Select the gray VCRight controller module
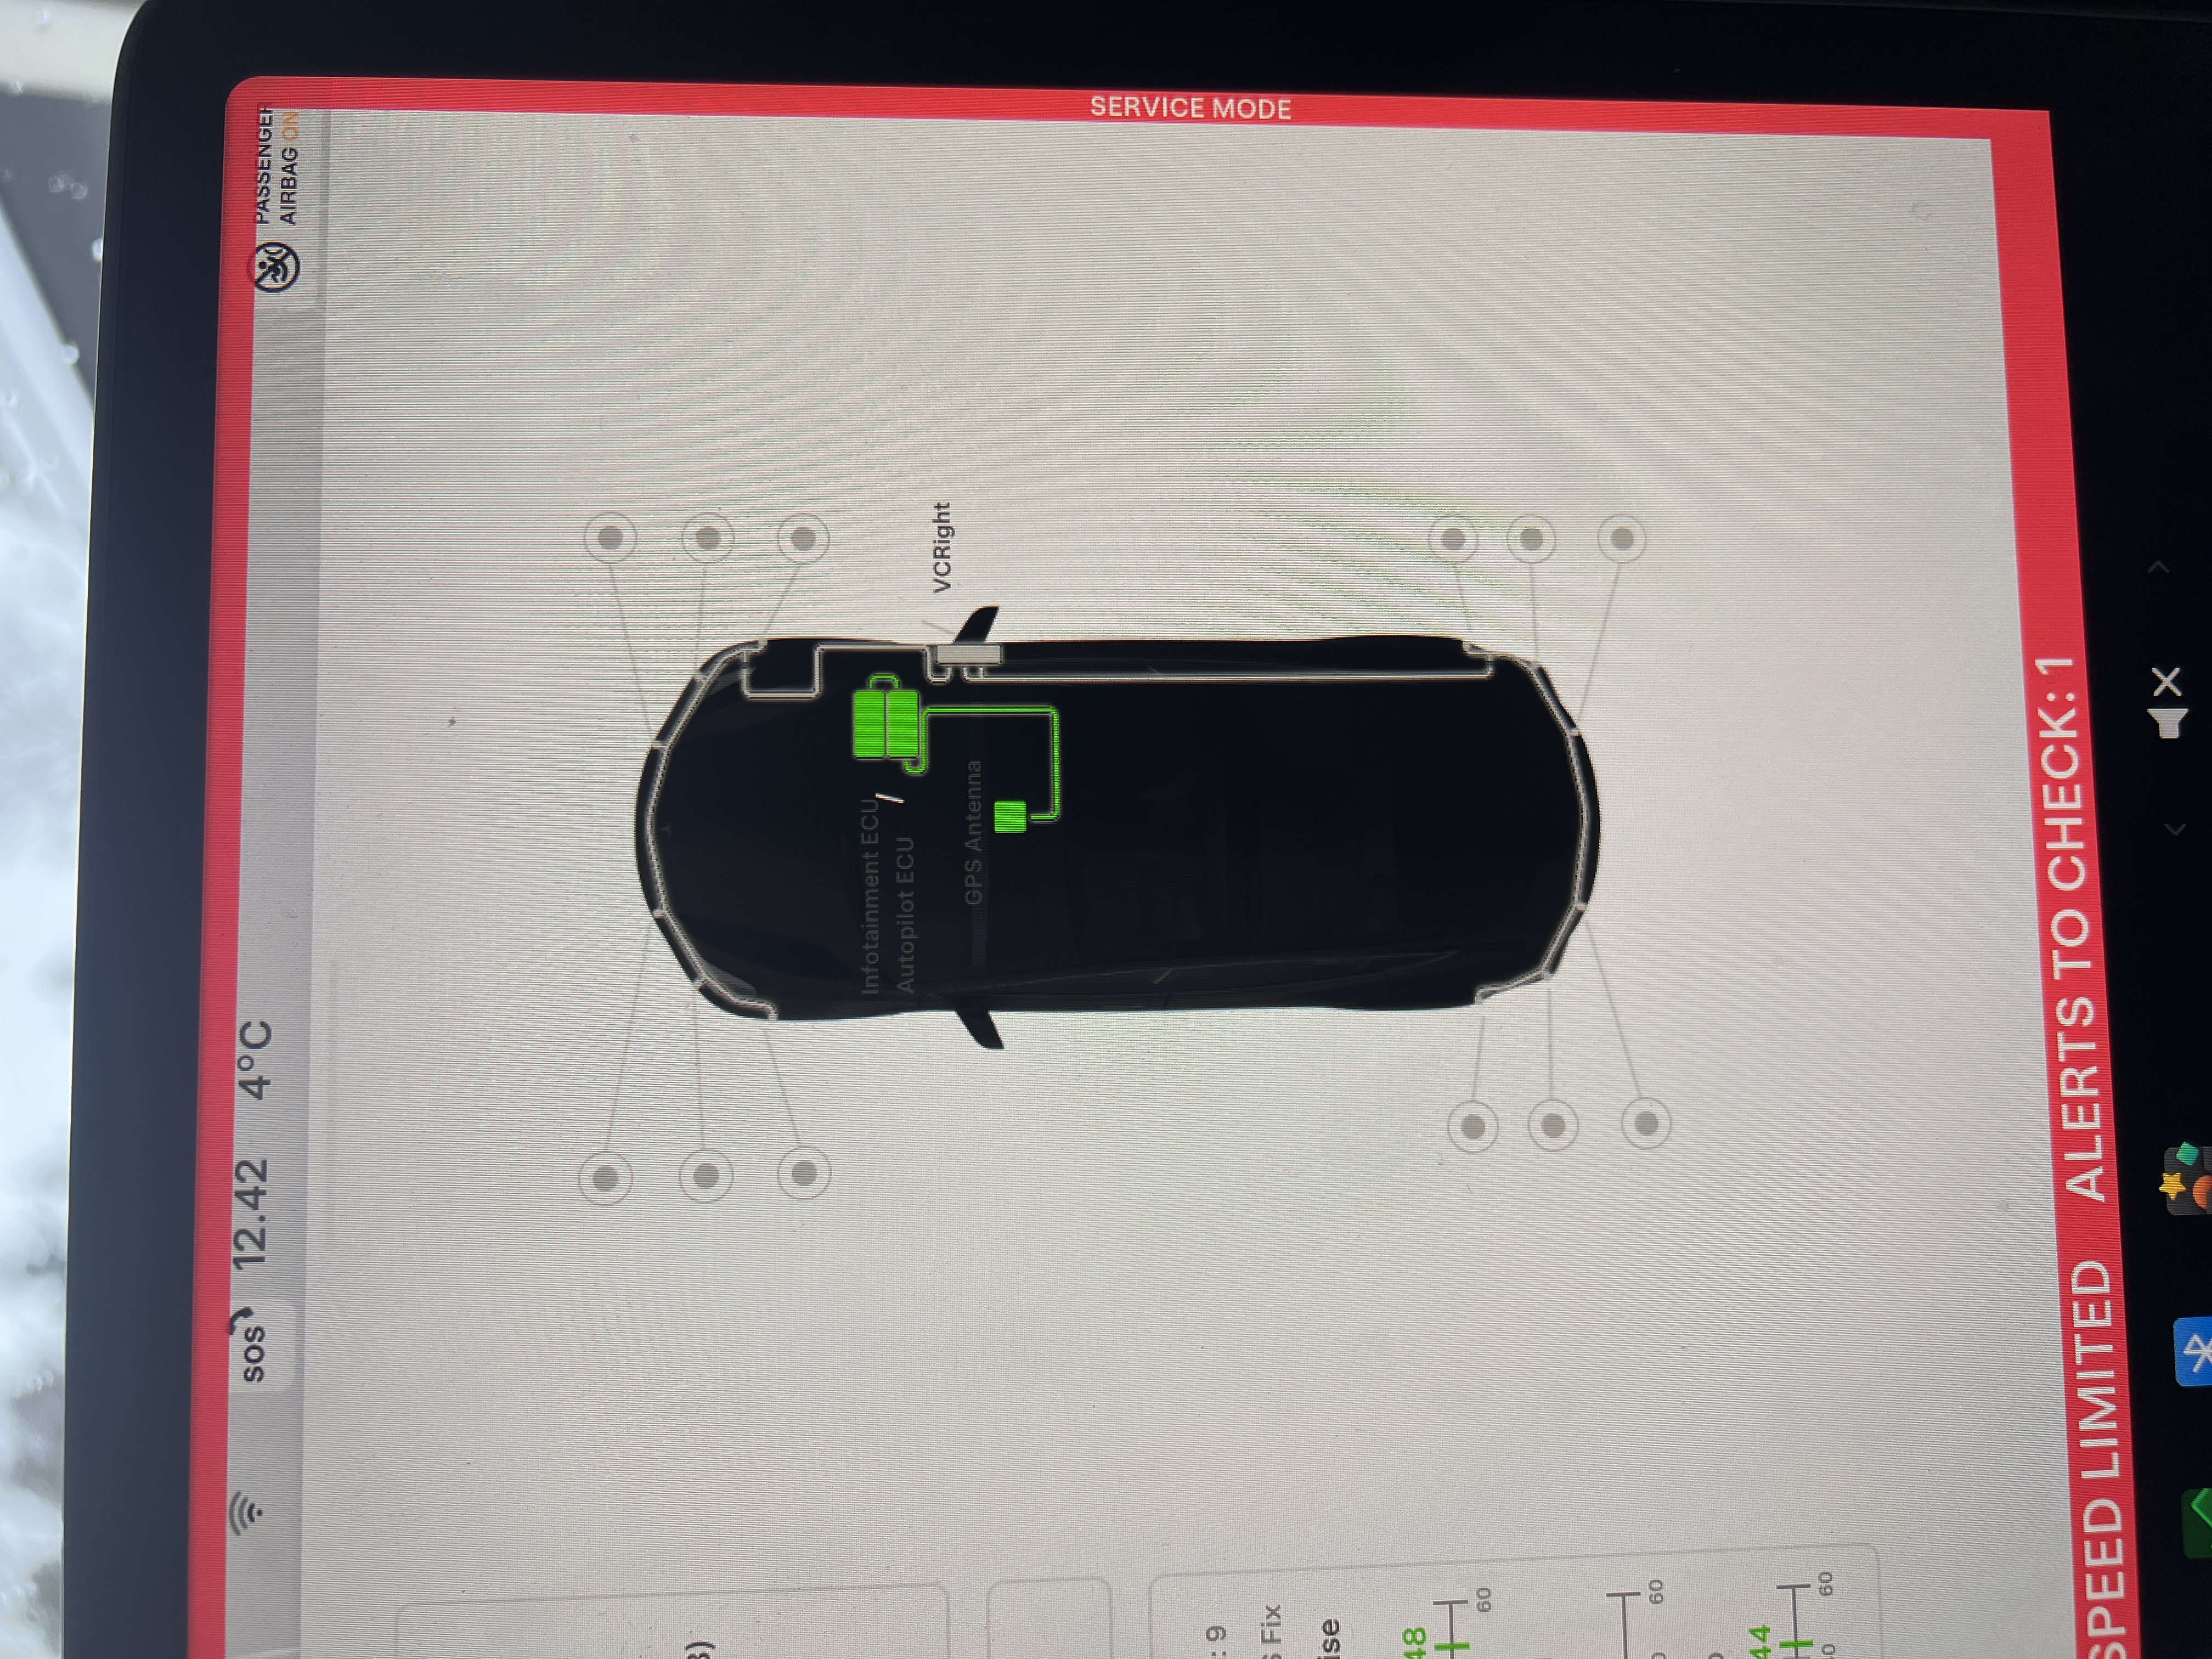Viewport: 2212px width, 1659px height. [968, 654]
